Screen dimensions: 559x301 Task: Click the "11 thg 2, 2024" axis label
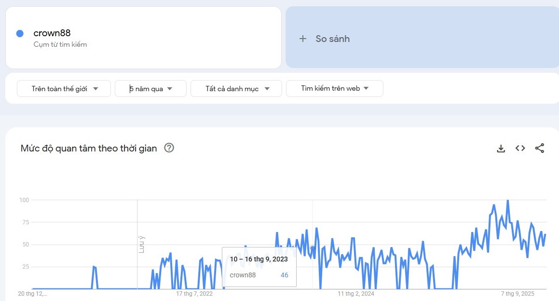356,293
